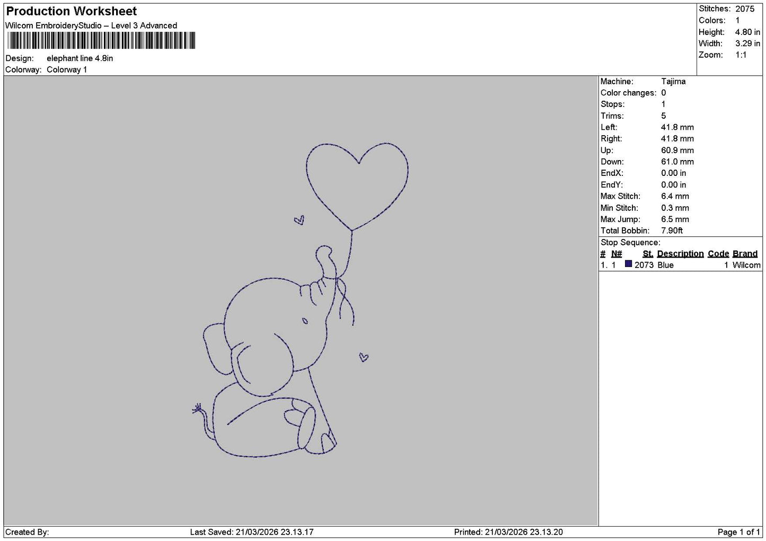This screenshot has width=766, height=541.
Task: Click the 'Page 1 of 1' indicator
Action: coord(738,532)
